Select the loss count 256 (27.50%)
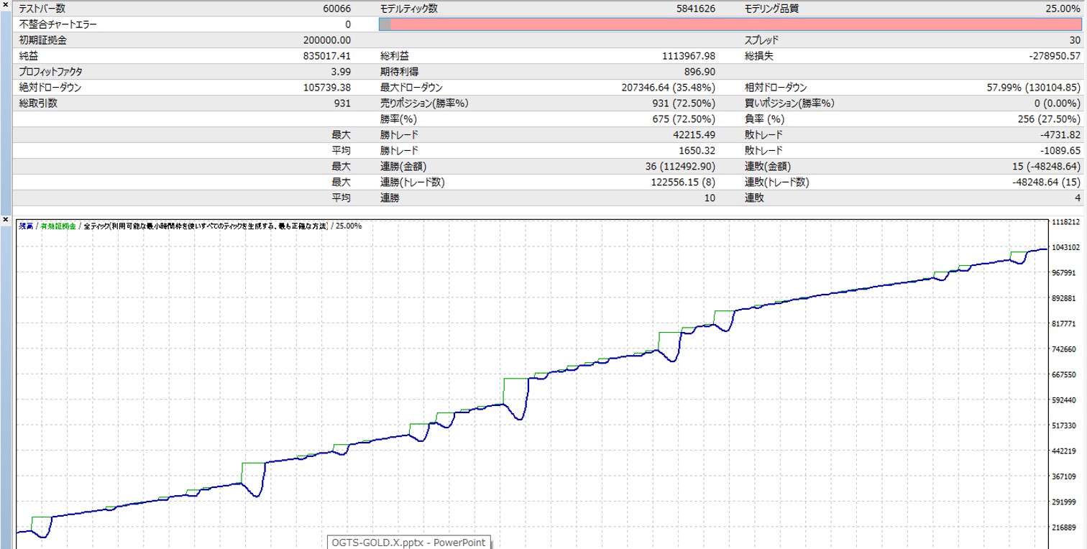 point(1049,119)
